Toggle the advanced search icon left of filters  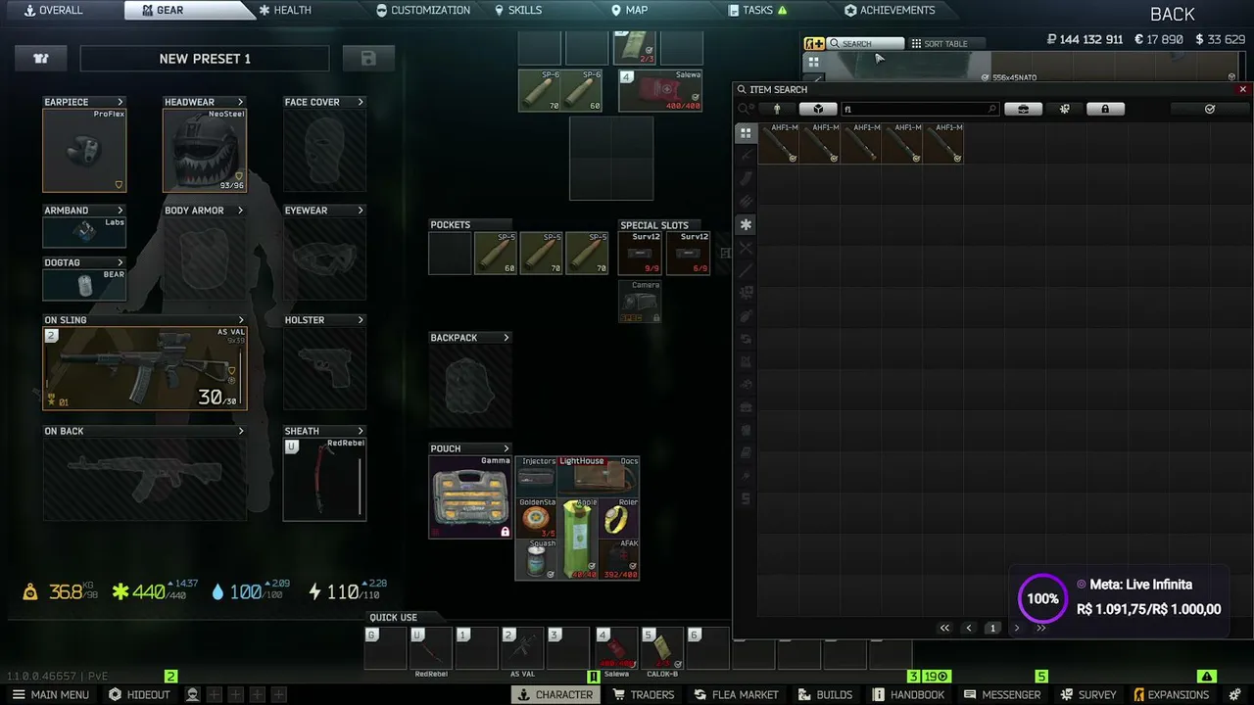tap(746, 109)
